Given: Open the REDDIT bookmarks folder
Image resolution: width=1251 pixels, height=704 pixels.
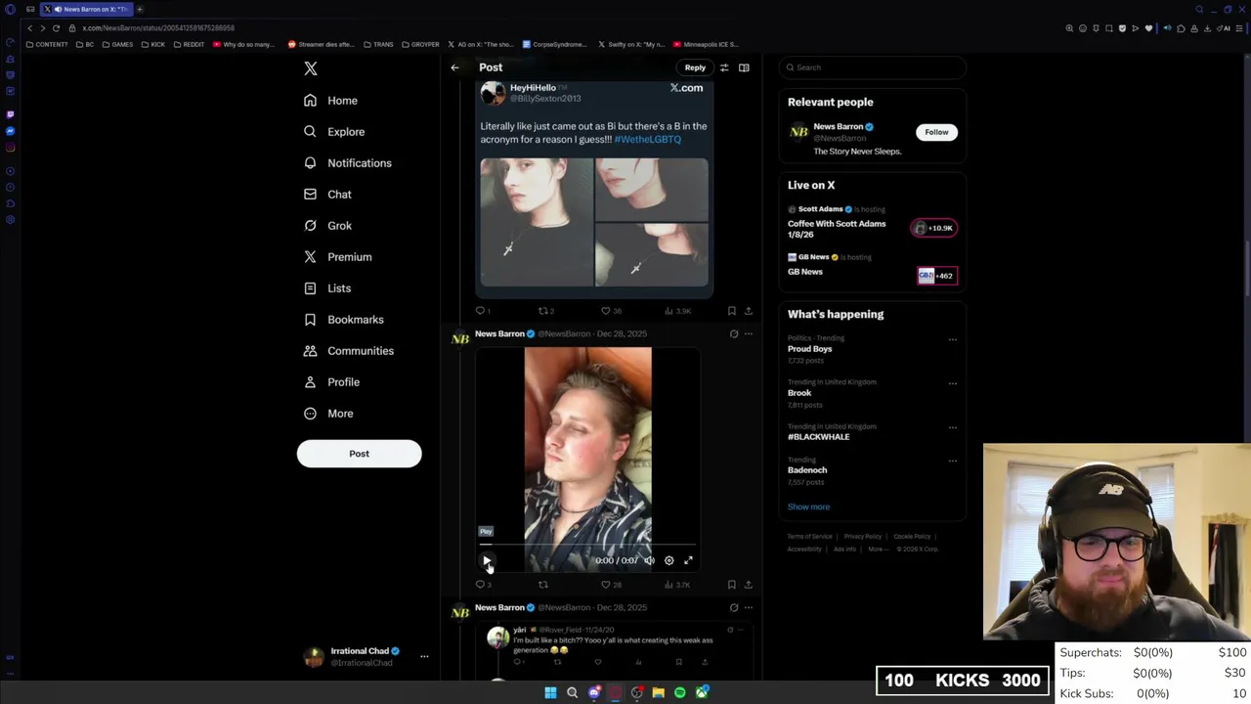Looking at the screenshot, I should point(189,44).
